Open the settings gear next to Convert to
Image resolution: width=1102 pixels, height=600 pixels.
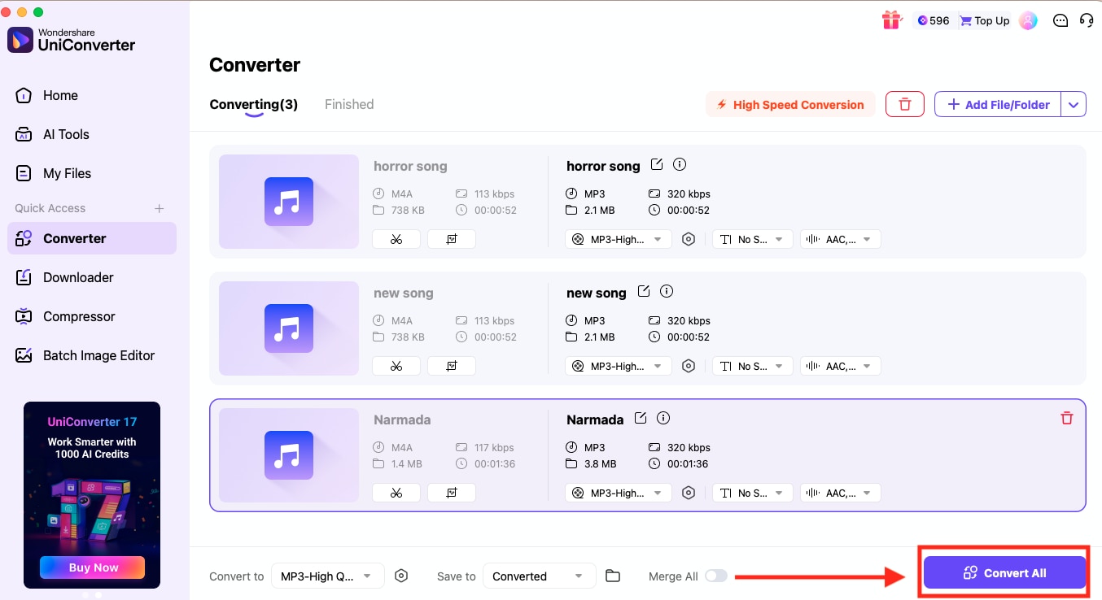[401, 575]
